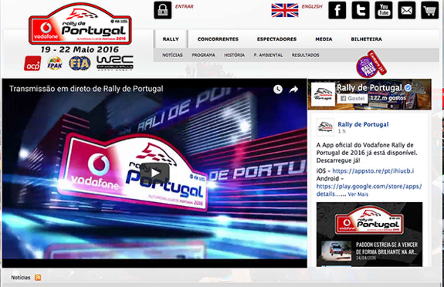Click the watch later clock icon
The height and width of the screenshot is (287, 444).
tap(278, 90)
